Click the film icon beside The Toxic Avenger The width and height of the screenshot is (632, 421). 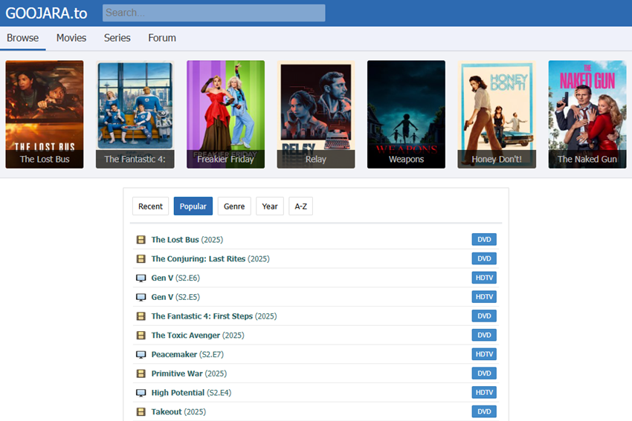141,336
